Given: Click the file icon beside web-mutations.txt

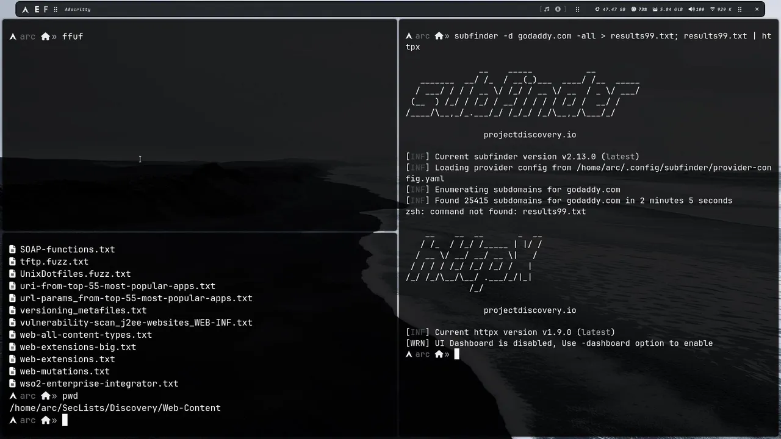Looking at the screenshot, I should pos(13,371).
